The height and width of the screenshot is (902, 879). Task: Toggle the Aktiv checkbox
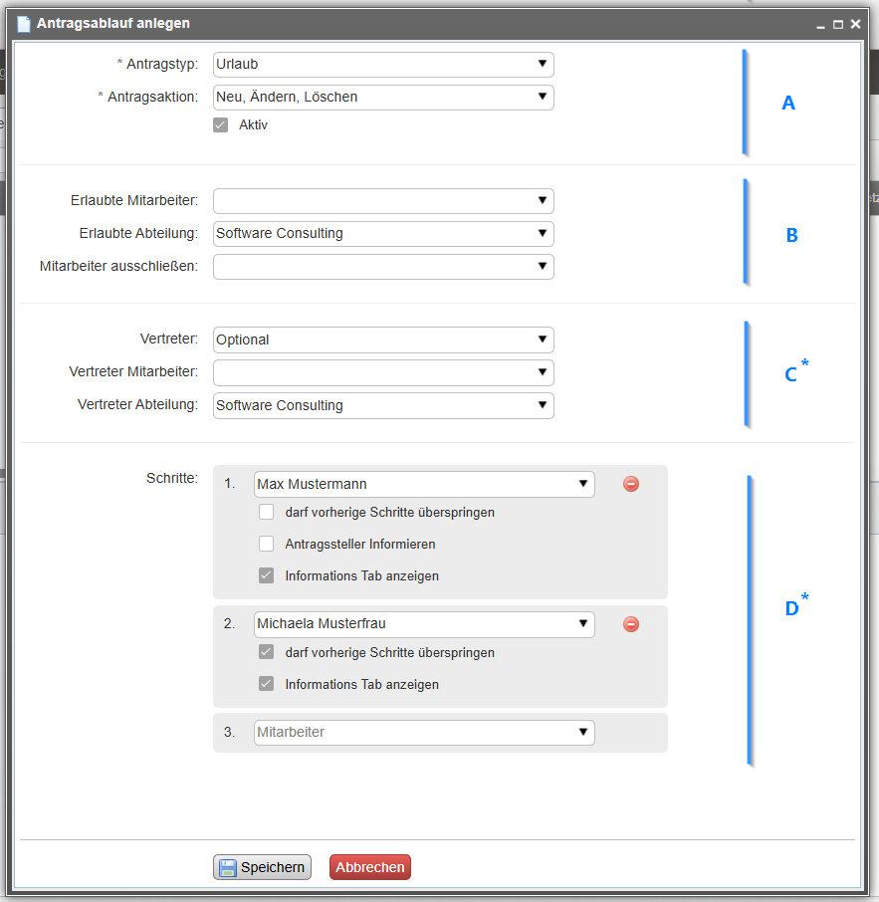point(221,125)
